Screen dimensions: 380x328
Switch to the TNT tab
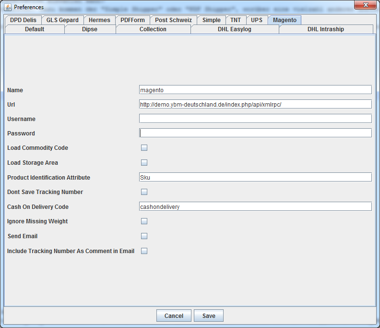point(236,20)
